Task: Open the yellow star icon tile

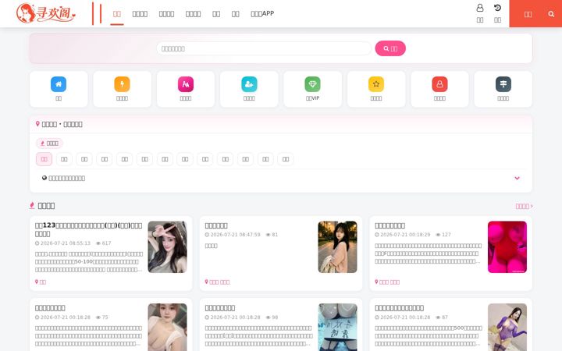Action: [376, 84]
